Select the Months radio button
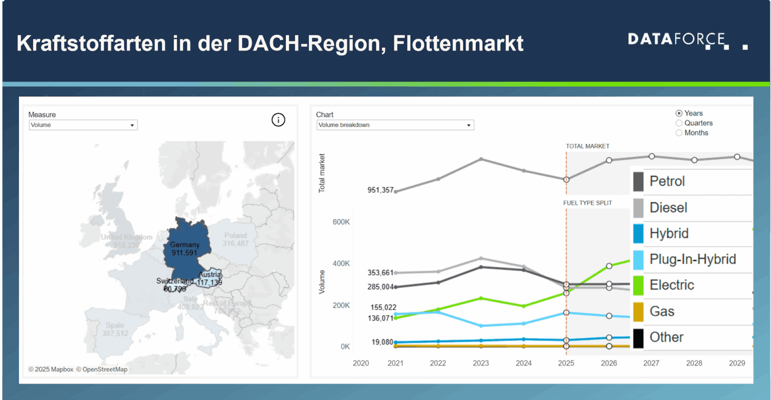Viewport: 771px width, 400px height. pos(678,133)
